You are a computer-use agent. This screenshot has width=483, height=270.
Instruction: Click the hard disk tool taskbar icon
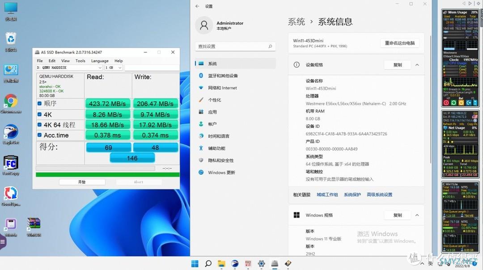(x=288, y=264)
